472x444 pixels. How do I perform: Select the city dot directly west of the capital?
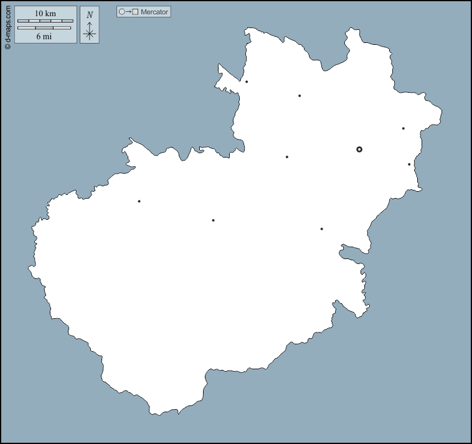click(287, 157)
